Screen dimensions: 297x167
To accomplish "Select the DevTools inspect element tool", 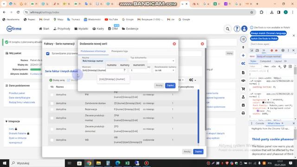I will (252, 51).
